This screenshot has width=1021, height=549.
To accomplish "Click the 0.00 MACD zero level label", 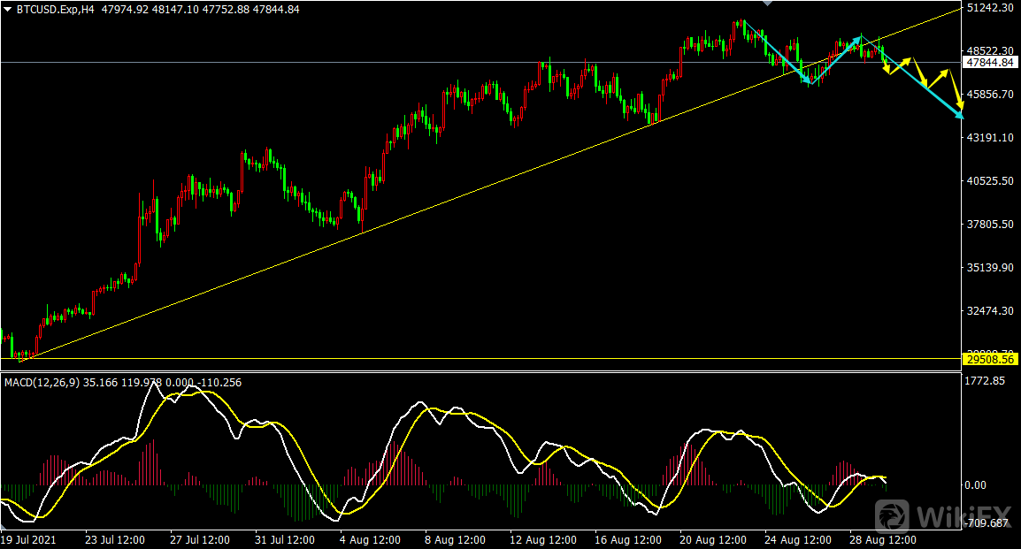I will click(x=975, y=485).
